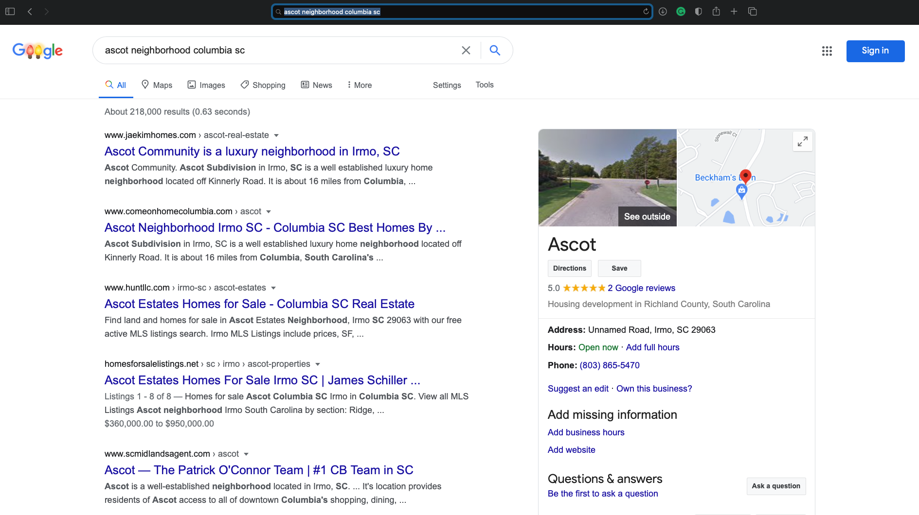The width and height of the screenshot is (919, 515).
Task: Click the Directions button
Action: point(570,268)
